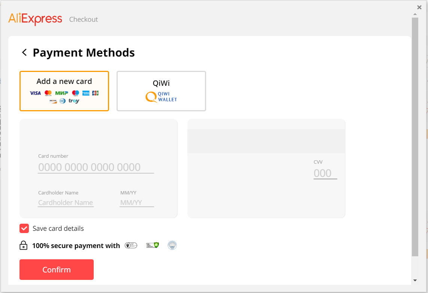Click the round blue certification seal

[x=172, y=245]
